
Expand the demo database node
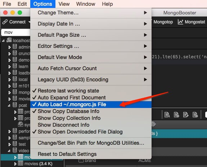[9, 60]
